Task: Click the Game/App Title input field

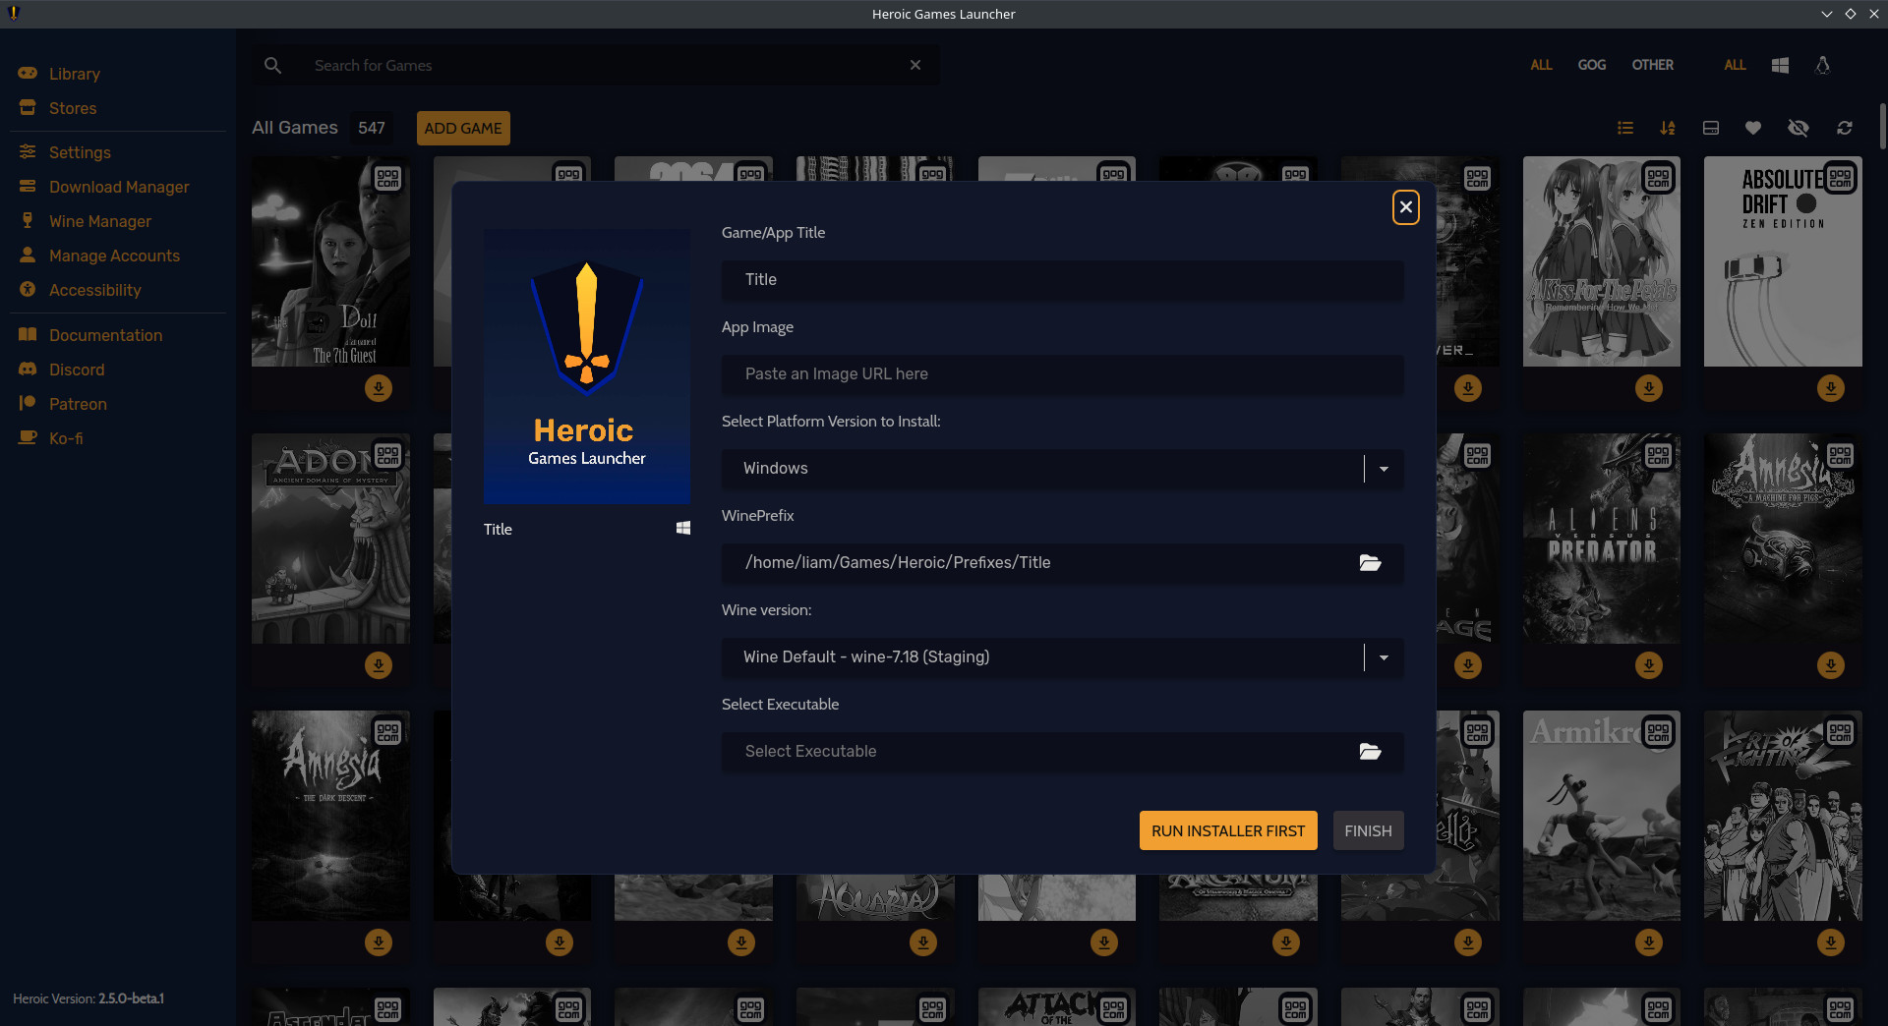Action: [x=1062, y=280]
